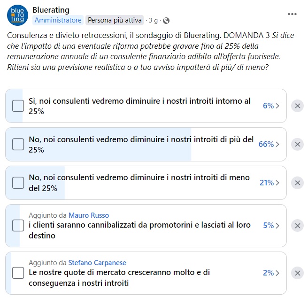Viewport: 308px width, 298px height.
Task: Click the globe public visibility icon
Action: (166, 21)
